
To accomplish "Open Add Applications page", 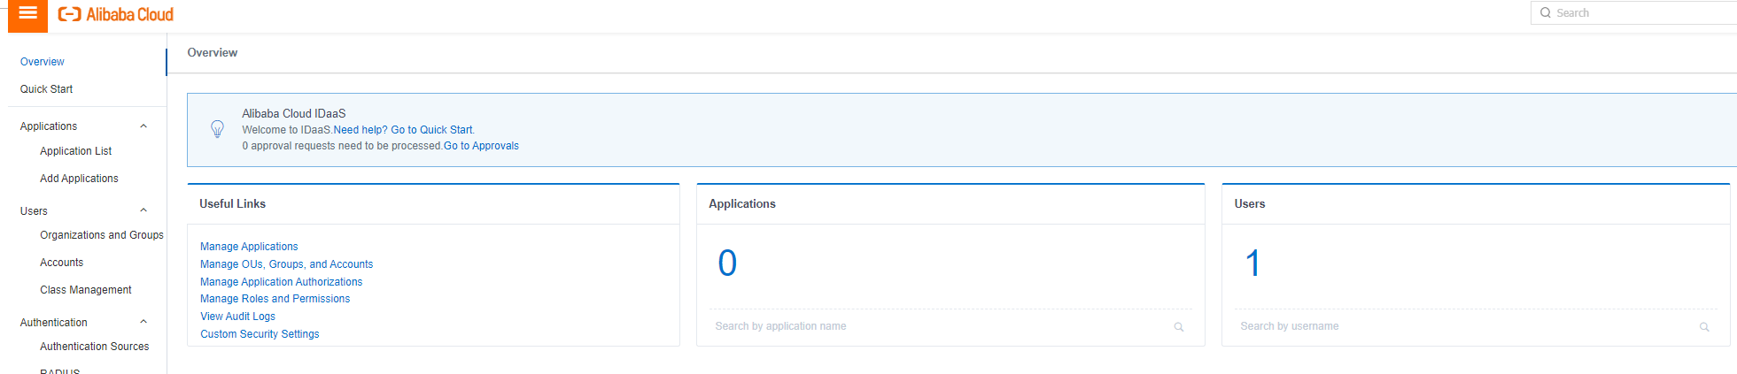I will [79, 179].
